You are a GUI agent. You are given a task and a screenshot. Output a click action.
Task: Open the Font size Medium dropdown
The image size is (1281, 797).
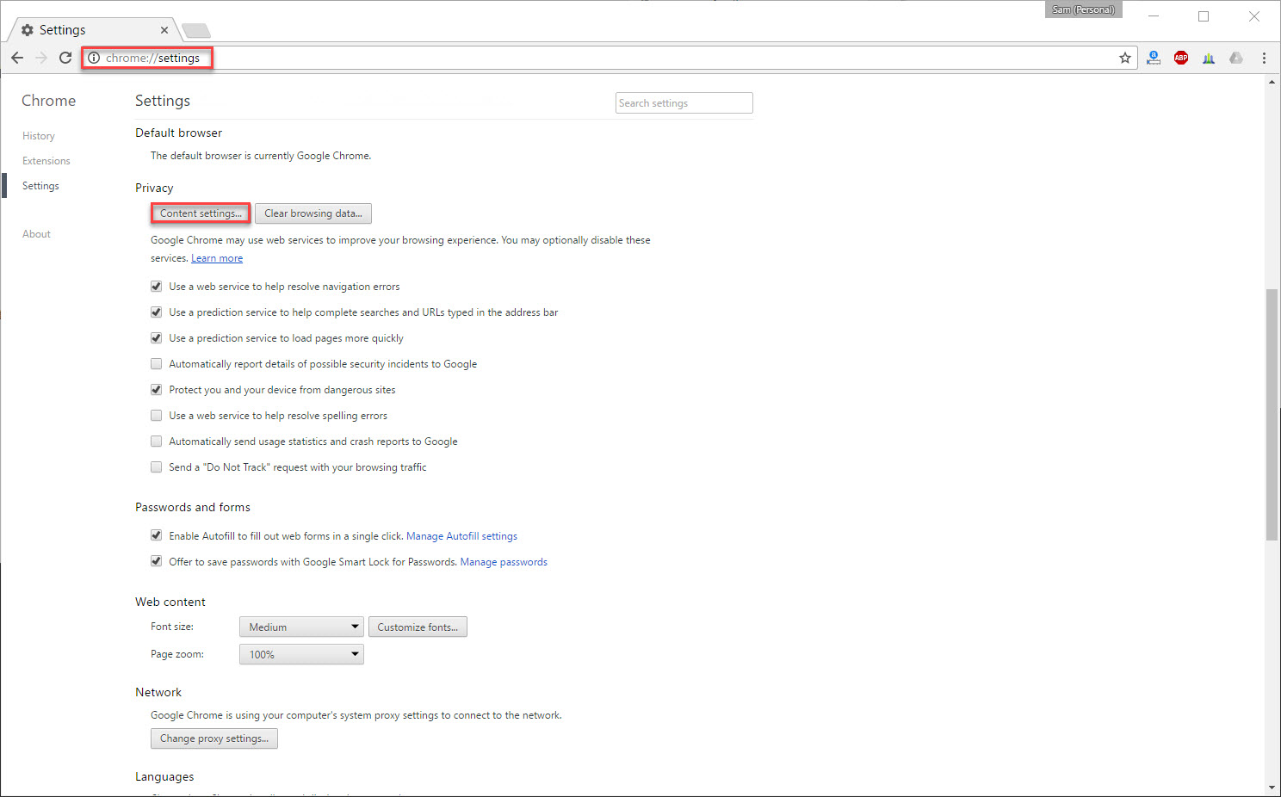[x=301, y=627]
